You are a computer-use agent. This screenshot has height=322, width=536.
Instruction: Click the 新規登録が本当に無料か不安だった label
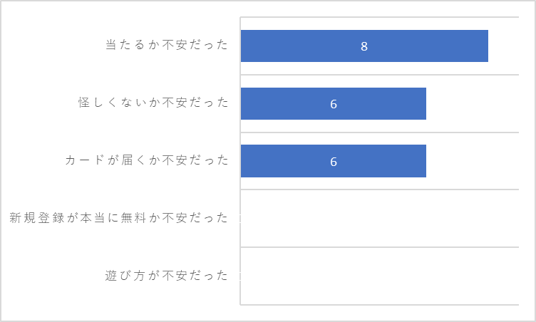coord(118,218)
